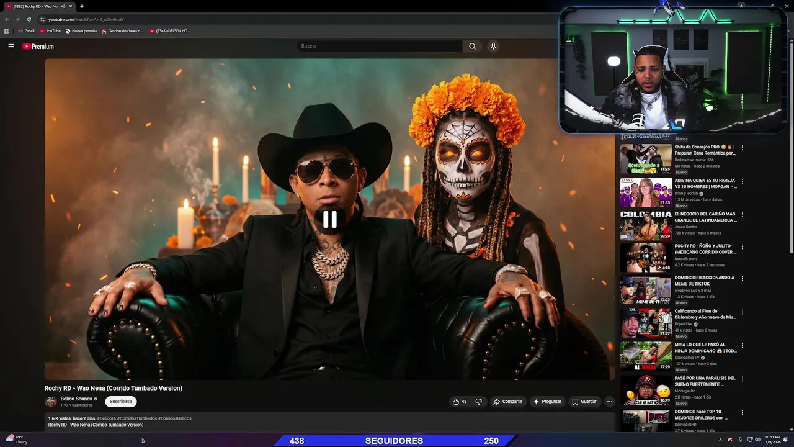Open MIRA LO QUE LE PASÓ AL NINJA thumbnail
794x447 pixels.
[x=646, y=356]
